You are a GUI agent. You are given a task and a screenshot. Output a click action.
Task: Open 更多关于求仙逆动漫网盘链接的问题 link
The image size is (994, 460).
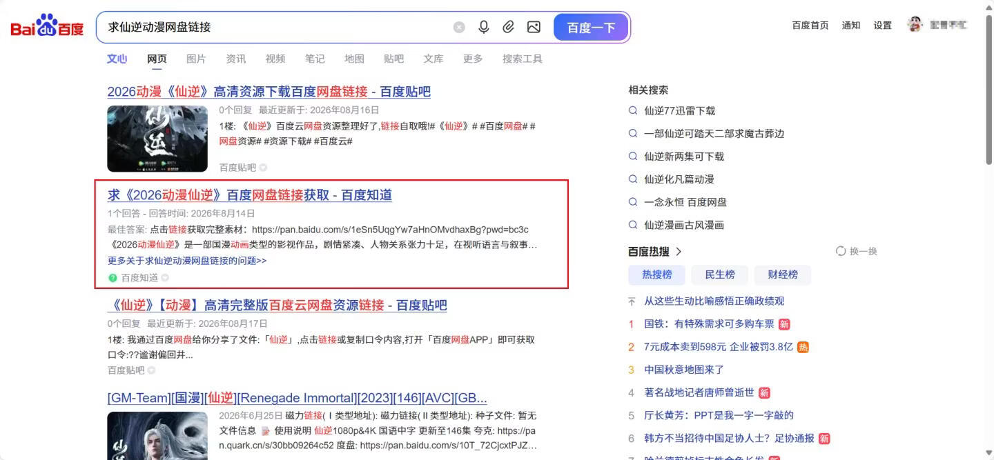[187, 261]
